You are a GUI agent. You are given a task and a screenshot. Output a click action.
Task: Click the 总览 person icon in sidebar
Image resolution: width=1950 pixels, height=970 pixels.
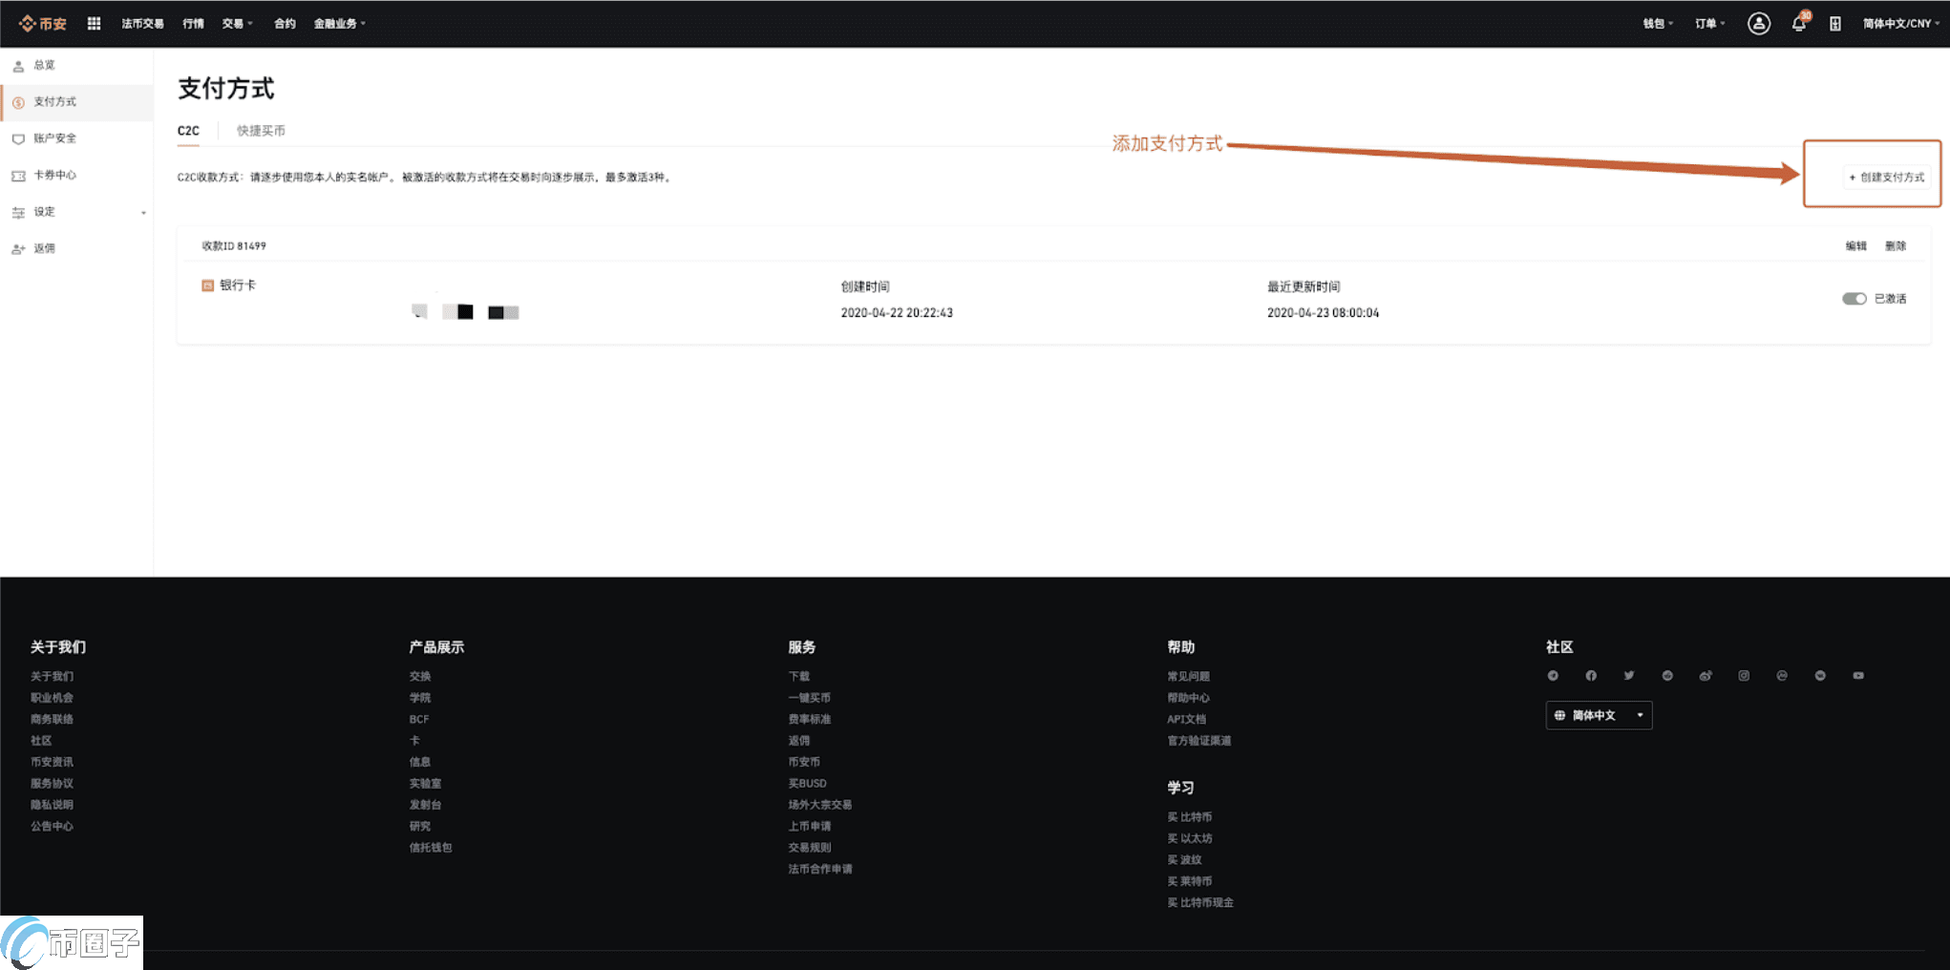18,66
